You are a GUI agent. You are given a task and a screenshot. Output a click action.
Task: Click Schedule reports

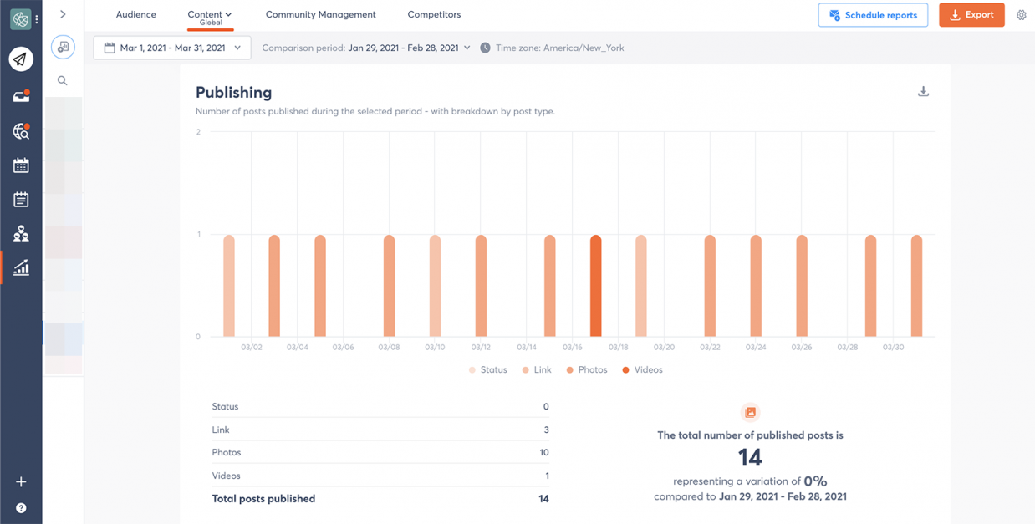point(873,14)
